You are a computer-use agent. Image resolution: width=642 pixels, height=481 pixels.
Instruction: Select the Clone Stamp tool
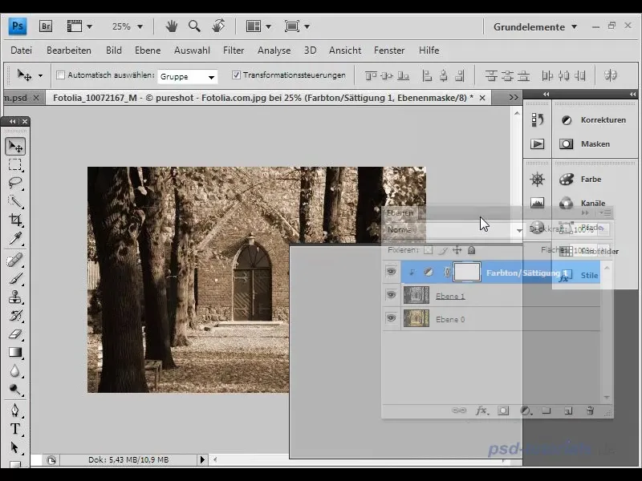[15, 297]
